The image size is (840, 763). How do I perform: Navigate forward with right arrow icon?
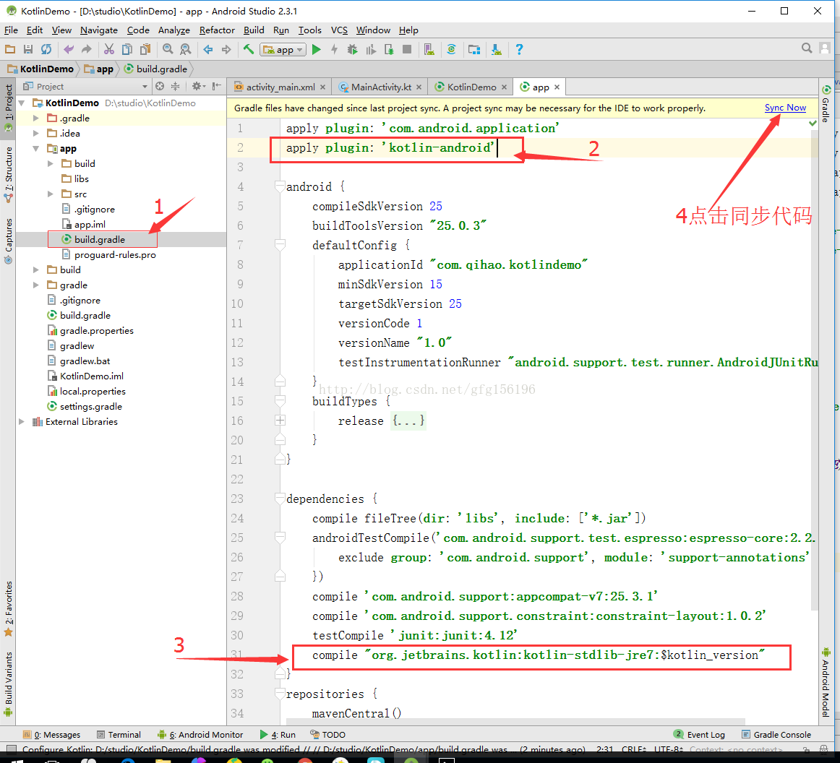click(x=226, y=49)
